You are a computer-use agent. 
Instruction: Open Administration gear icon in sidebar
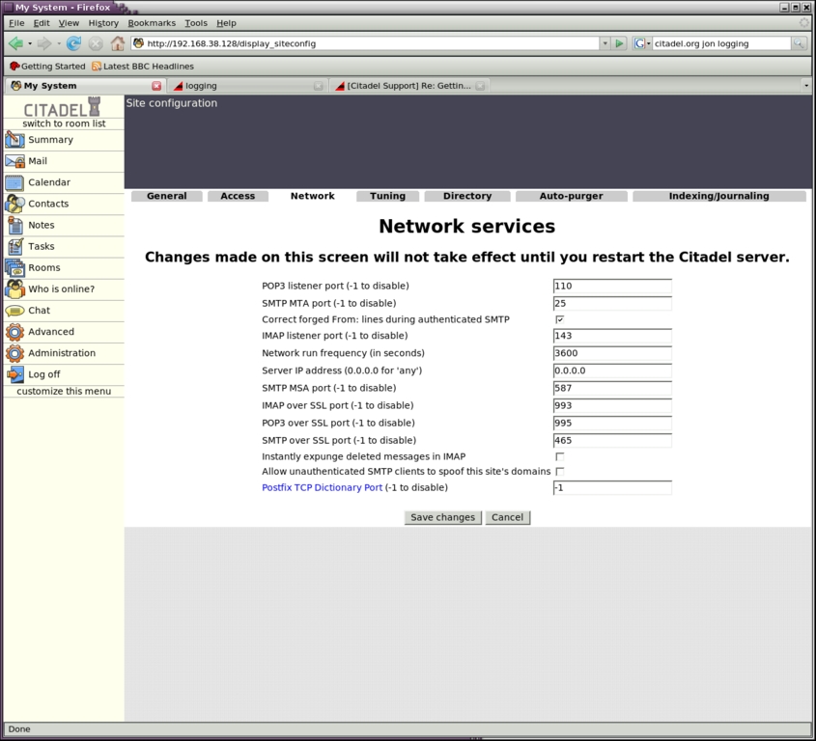(x=14, y=353)
